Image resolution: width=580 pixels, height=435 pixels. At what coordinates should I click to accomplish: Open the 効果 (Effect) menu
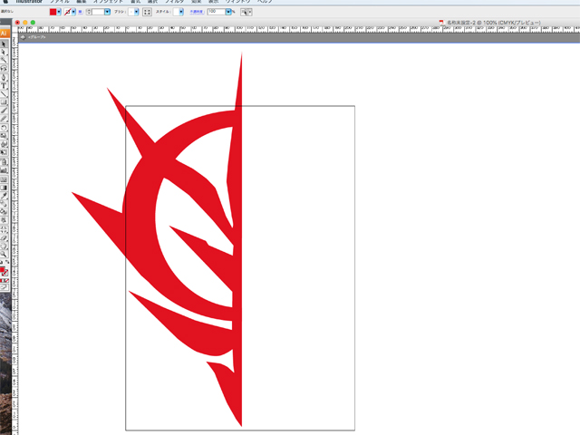[x=196, y=2]
